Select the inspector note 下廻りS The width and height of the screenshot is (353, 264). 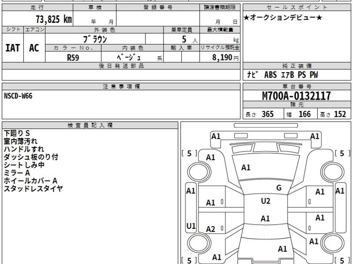(17, 133)
